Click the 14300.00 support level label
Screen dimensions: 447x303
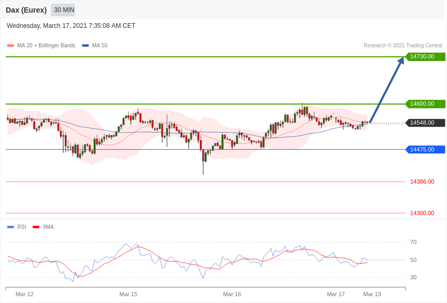click(x=422, y=214)
